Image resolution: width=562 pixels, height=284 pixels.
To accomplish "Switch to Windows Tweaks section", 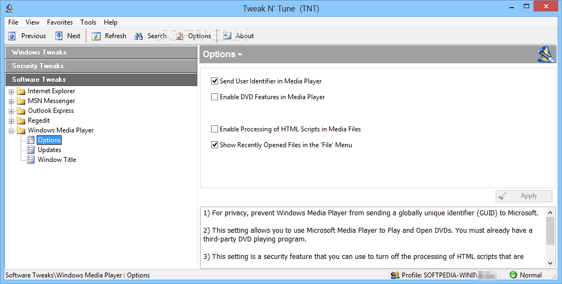I will 101,52.
